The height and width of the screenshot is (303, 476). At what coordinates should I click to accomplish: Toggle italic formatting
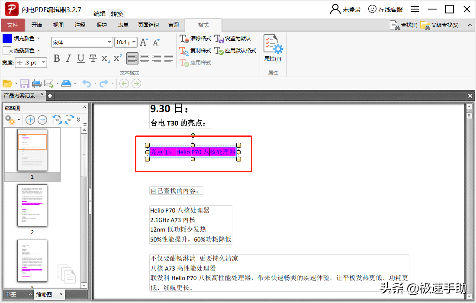[x=68, y=58]
